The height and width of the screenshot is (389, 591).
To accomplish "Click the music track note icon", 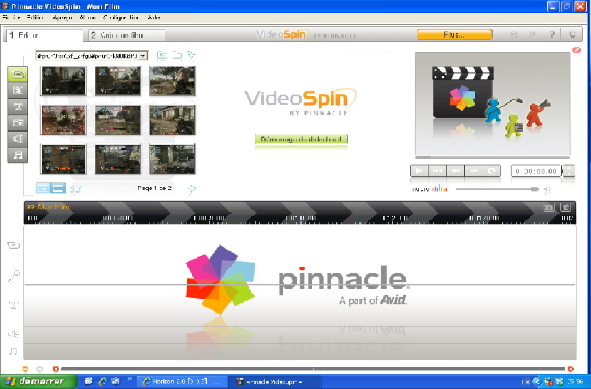I will (x=13, y=351).
